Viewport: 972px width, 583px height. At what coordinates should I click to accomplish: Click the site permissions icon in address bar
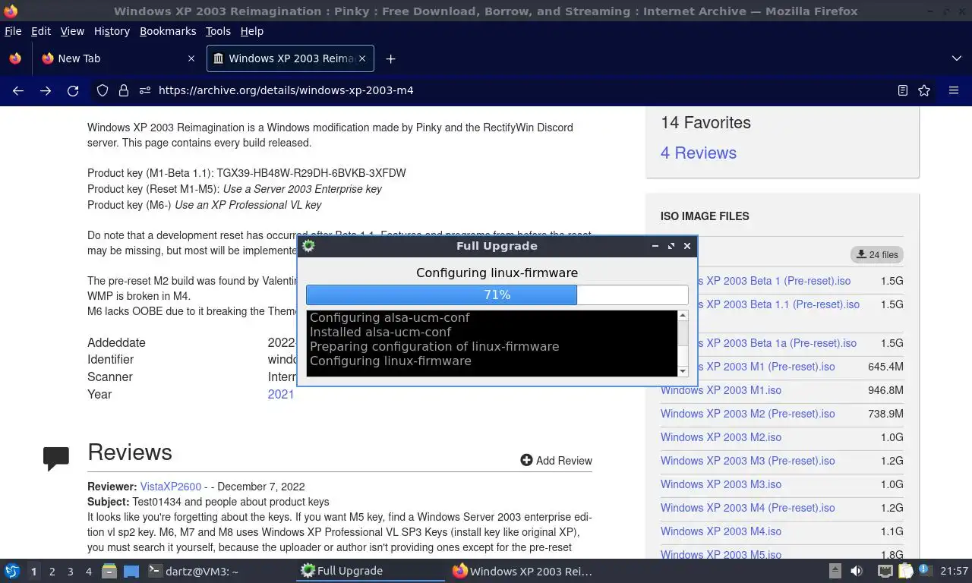(144, 90)
